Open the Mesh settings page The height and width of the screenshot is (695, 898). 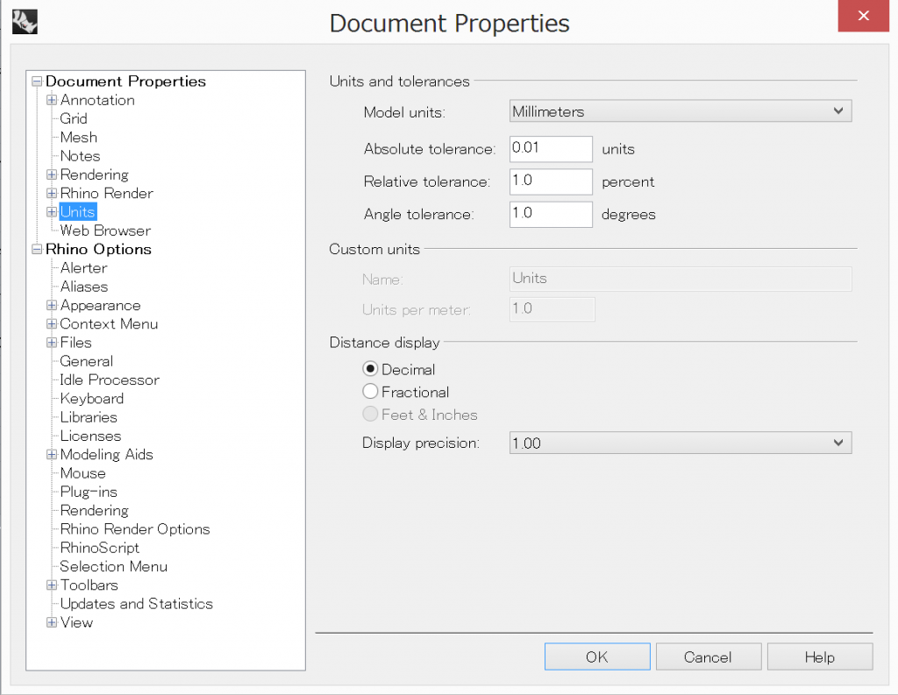(78, 138)
